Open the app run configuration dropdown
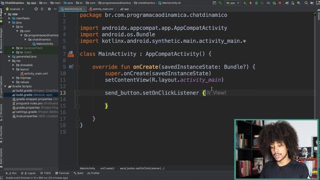Viewport: 320px width, 180px height. pyautogui.click(x=232, y=3)
